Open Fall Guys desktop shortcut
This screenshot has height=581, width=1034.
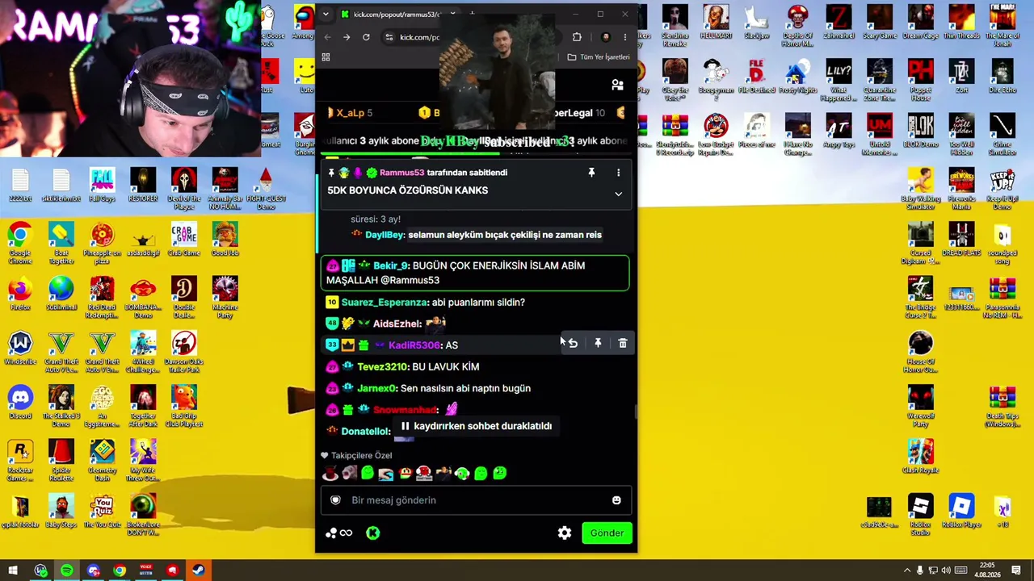(102, 186)
